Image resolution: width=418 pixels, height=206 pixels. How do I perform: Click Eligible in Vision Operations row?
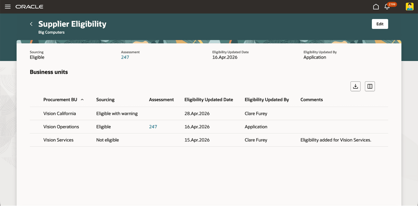tap(103, 127)
